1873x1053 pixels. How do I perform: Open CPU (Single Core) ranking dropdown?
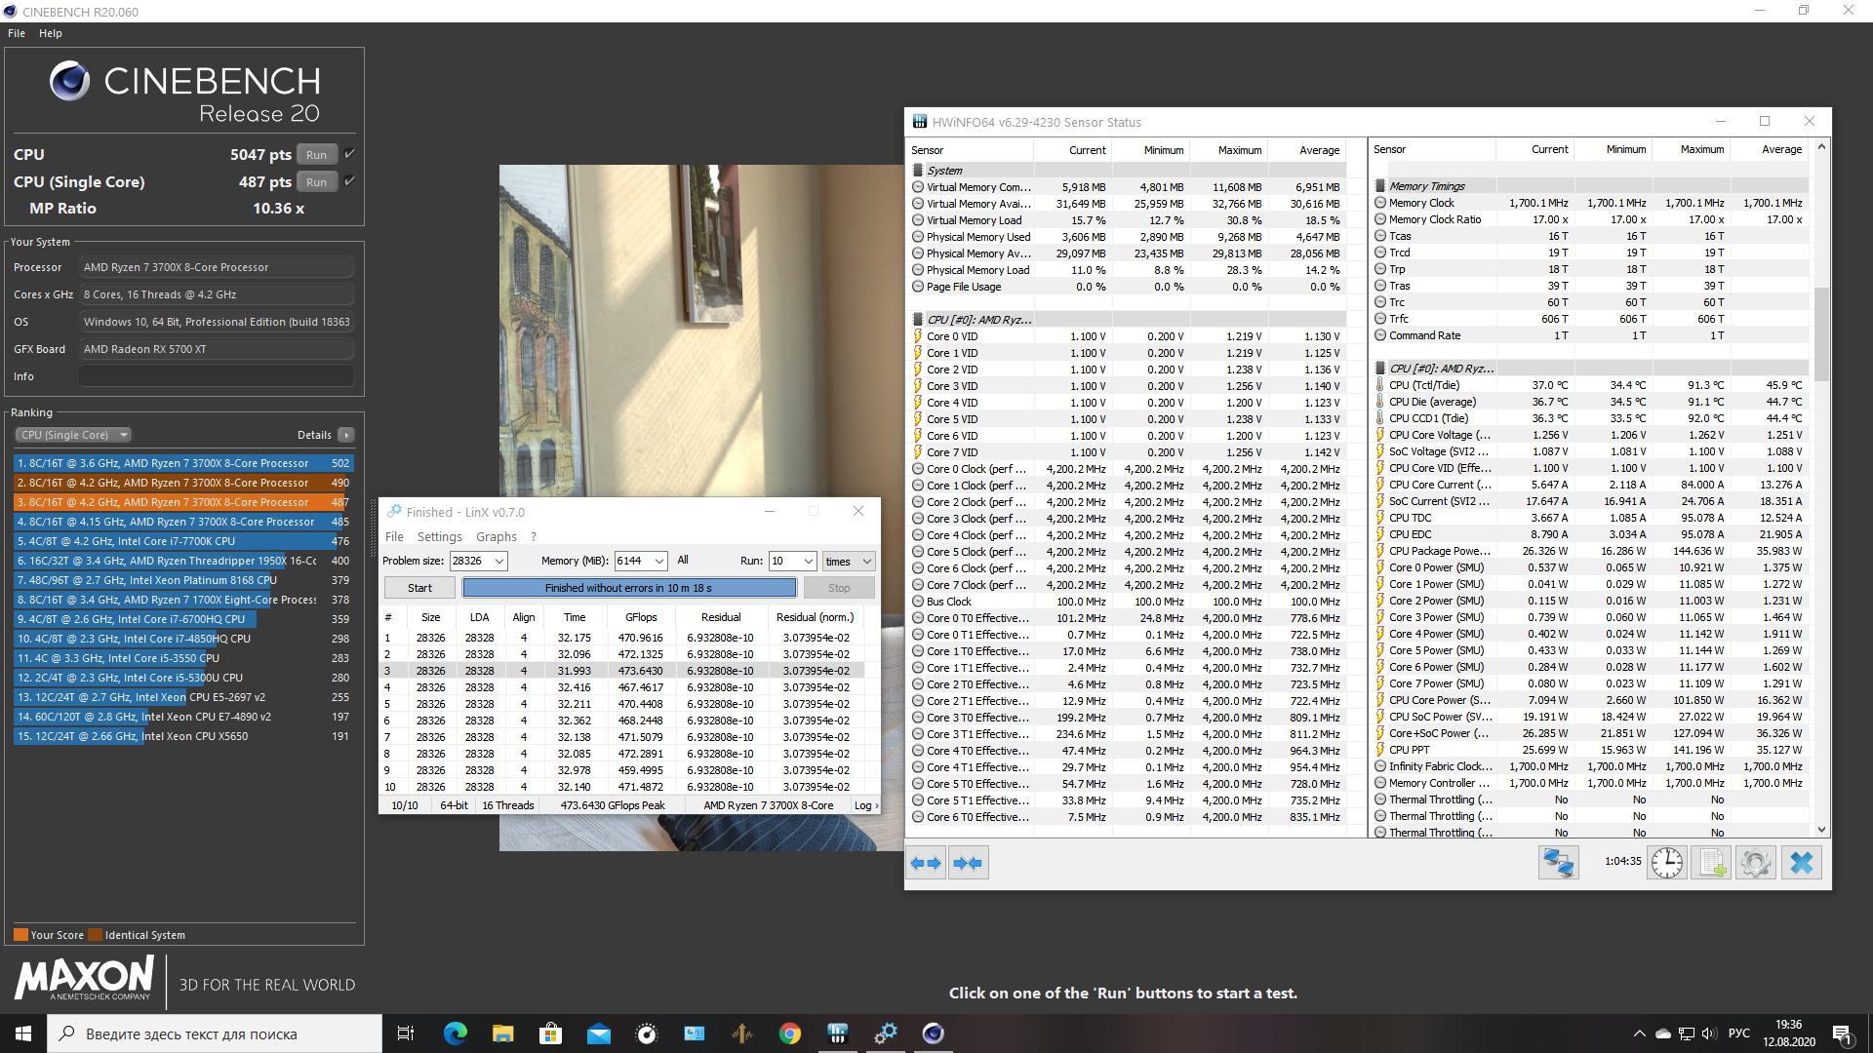(73, 435)
